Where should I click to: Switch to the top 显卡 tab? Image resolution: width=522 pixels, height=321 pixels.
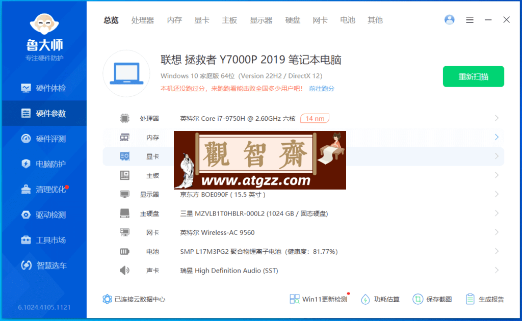[202, 20]
